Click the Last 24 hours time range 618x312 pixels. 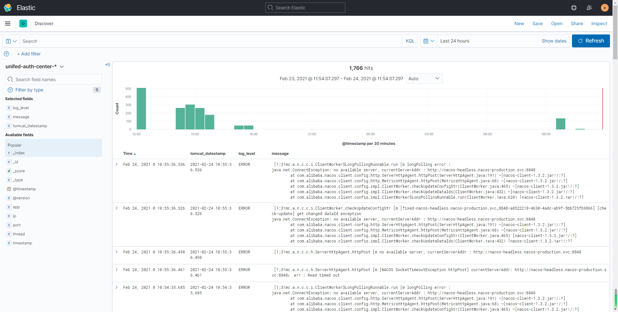455,41
